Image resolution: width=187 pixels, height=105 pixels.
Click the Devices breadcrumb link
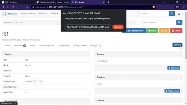8,23
